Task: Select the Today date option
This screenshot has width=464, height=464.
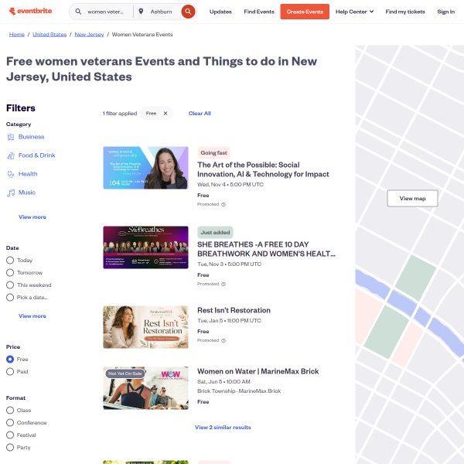Action: point(10,260)
